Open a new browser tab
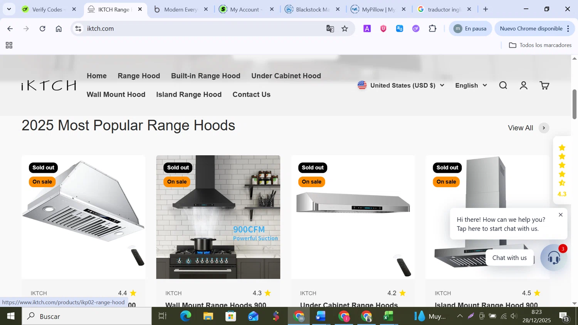The image size is (578, 325). click(486, 9)
